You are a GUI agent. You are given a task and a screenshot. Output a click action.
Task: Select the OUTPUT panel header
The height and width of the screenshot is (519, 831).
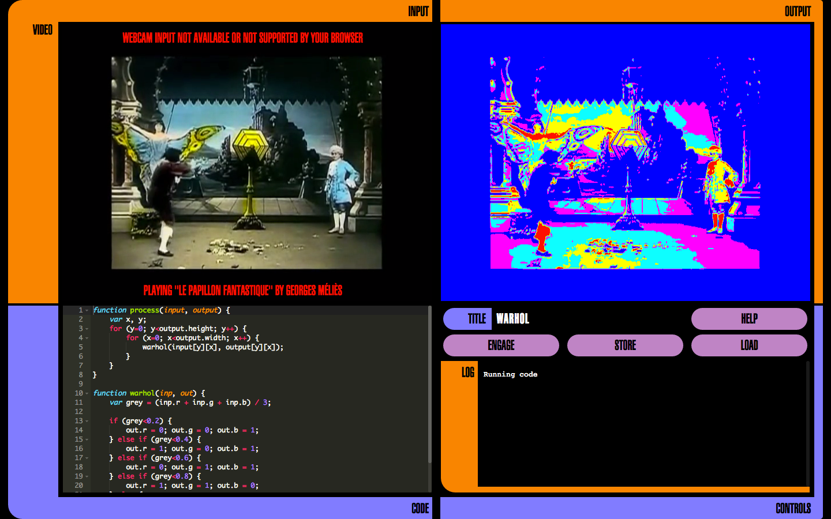[797, 10]
